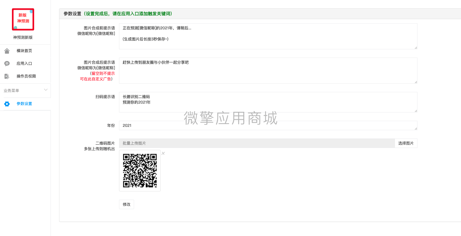This screenshot has width=461, height=236.
Task: Open the 应用入口 menu item
Action: click(x=24, y=63)
